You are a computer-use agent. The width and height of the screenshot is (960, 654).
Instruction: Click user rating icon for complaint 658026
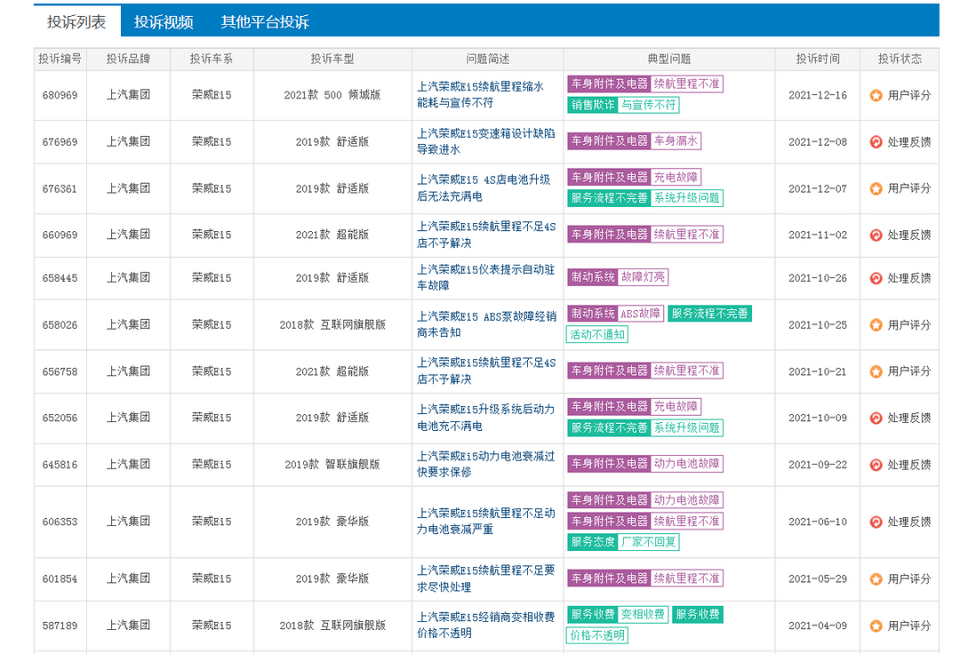tap(876, 325)
